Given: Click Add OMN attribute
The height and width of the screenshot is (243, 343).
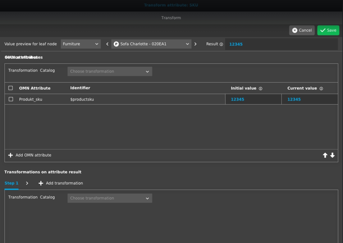Looking at the screenshot, I should (30, 155).
